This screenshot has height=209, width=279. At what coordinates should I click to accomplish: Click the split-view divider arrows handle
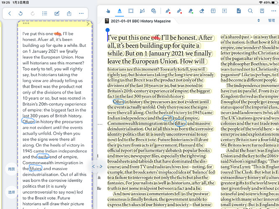[97, 166]
